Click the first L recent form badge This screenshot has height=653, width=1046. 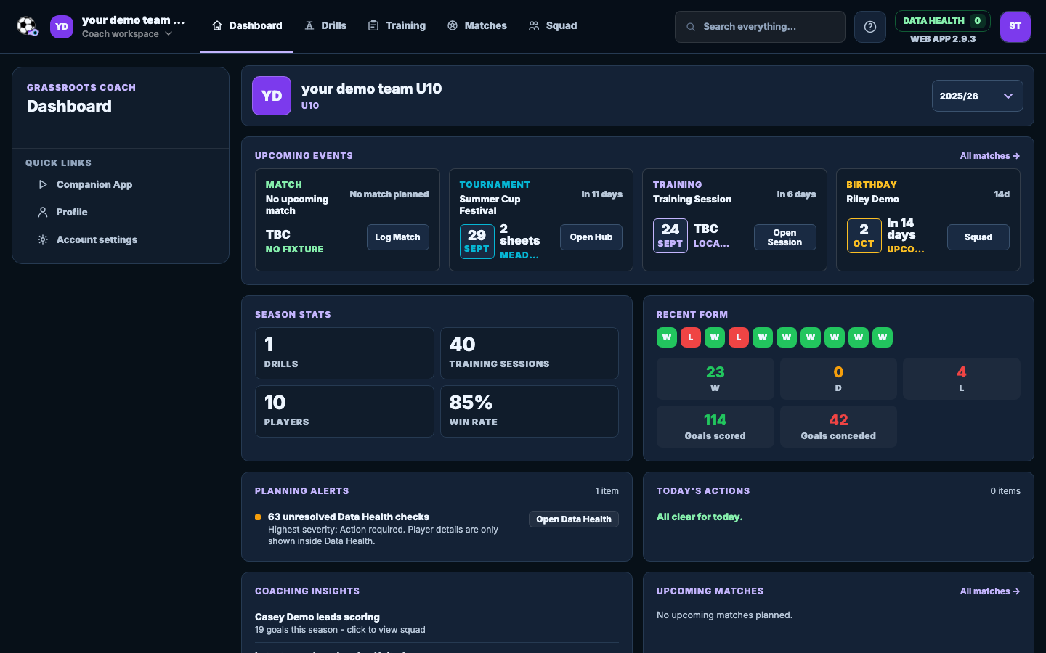tap(691, 337)
